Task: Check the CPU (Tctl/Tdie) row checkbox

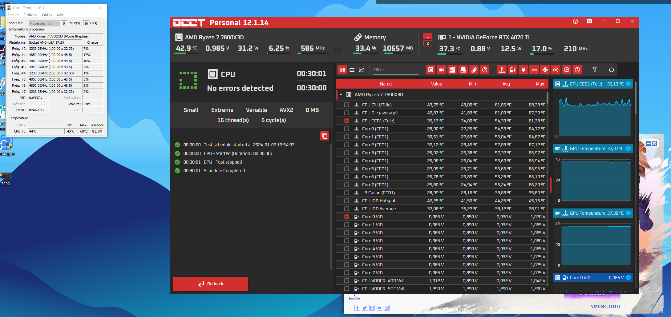Action: [347, 105]
